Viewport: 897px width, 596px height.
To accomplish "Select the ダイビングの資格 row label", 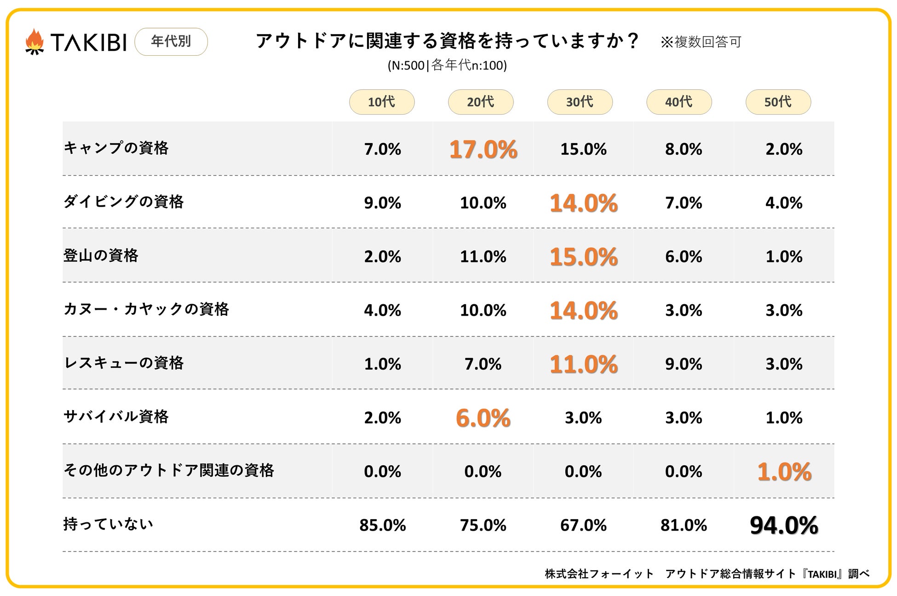I will click(x=124, y=202).
